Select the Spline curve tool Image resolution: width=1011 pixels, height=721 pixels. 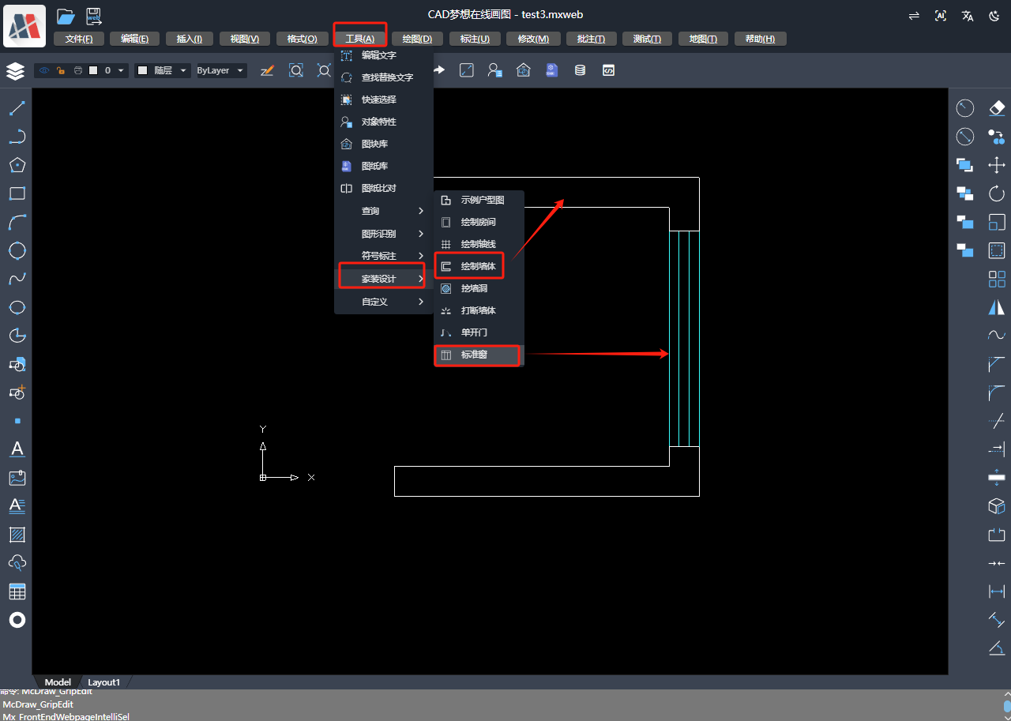click(x=17, y=279)
